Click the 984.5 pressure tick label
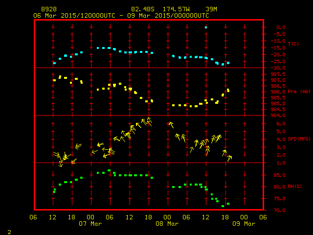This screenshot has height=235, width=313. click(x=278, y=110)
